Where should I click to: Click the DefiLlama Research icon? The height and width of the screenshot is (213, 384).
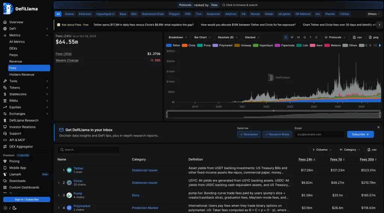tap(5, 120)
